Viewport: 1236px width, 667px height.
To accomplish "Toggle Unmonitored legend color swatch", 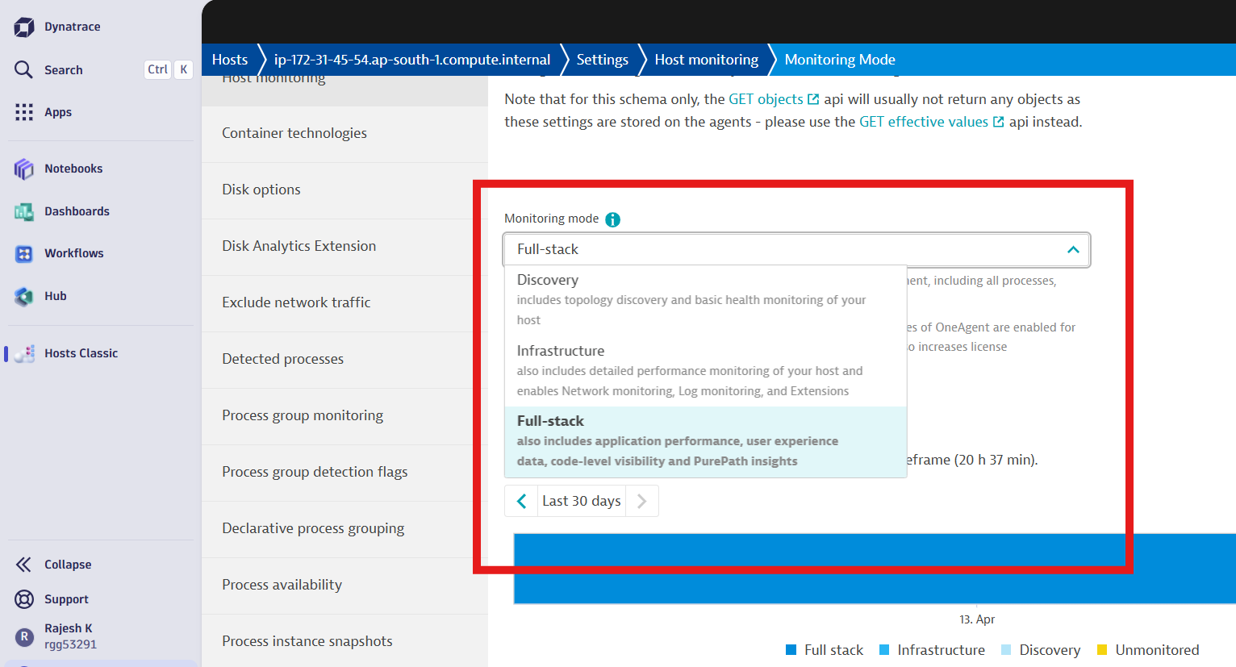I will click(1102, 650).
